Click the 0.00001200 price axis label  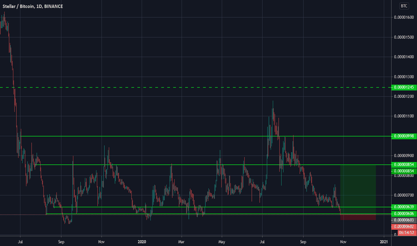(404, 97)
